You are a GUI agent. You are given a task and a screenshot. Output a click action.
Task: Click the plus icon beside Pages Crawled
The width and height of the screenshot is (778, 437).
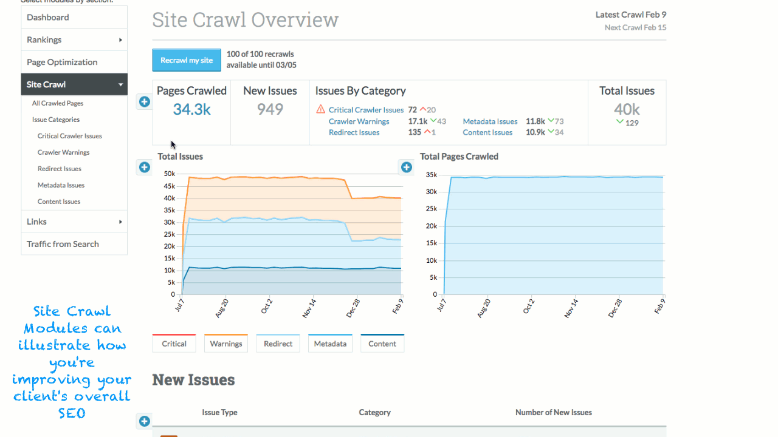pos(144,102)
